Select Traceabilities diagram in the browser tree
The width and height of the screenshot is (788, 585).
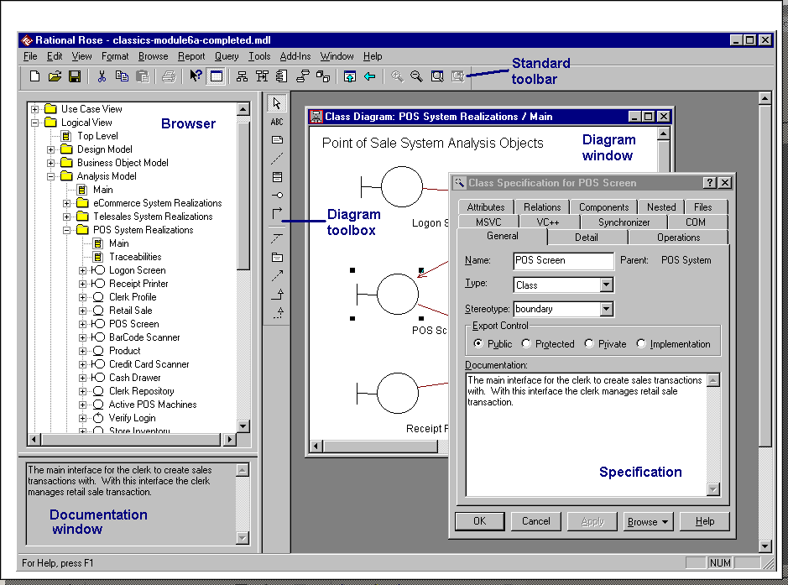pos(135,257)
